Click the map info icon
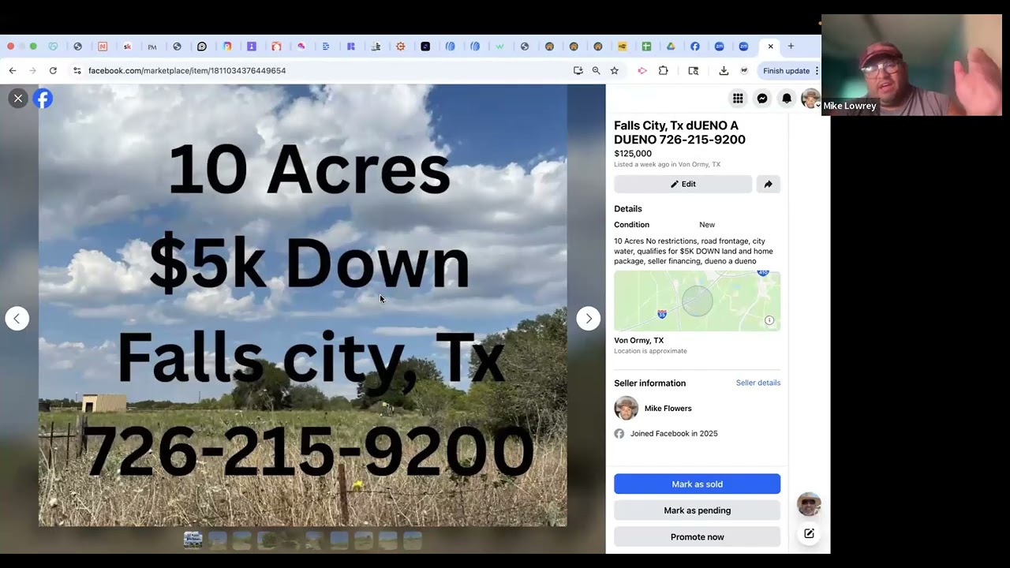Screen dimensions: 1010x568 (x=769, y=320)
